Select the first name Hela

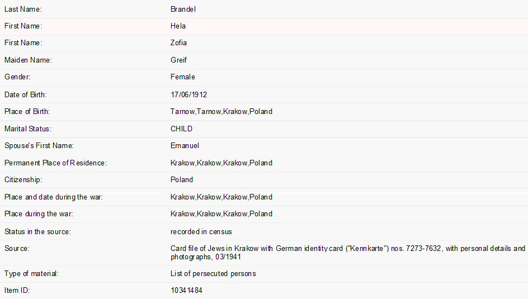coord(178,26)
